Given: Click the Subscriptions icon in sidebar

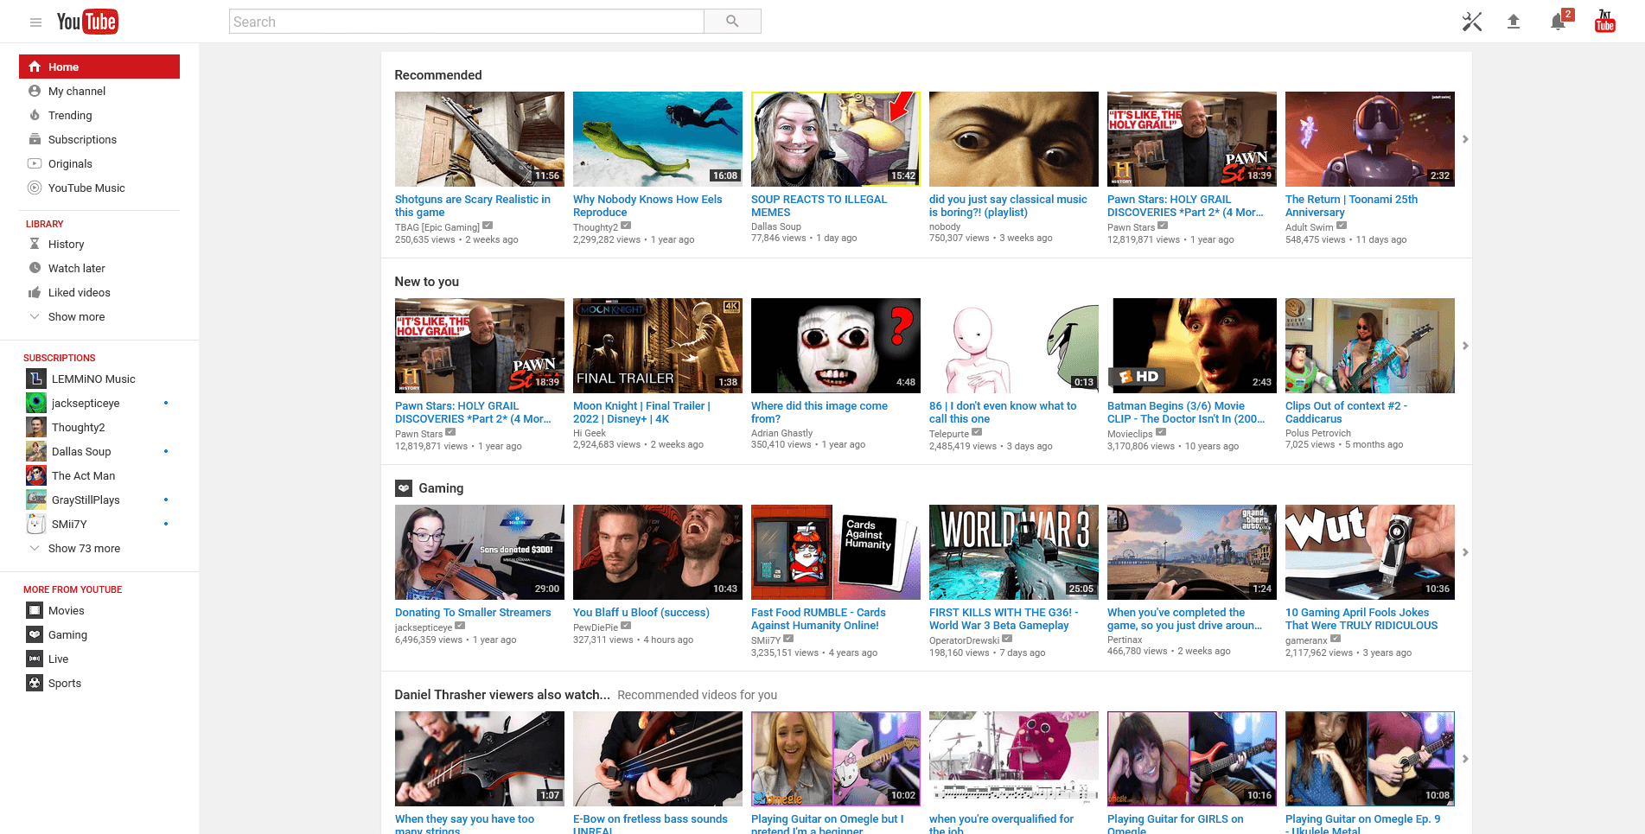Looking at the screenshot, I should tap(35, 139).
